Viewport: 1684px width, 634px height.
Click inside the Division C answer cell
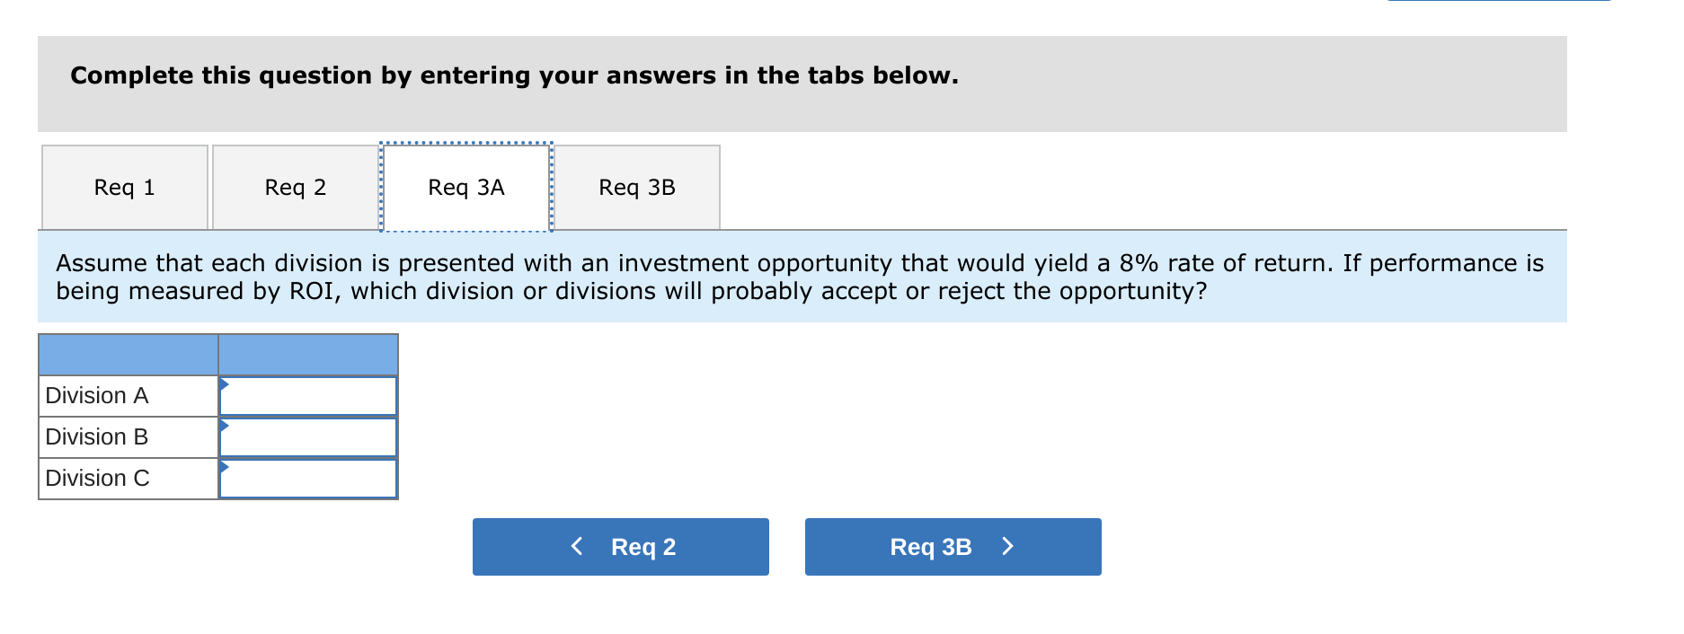[309, 478]
